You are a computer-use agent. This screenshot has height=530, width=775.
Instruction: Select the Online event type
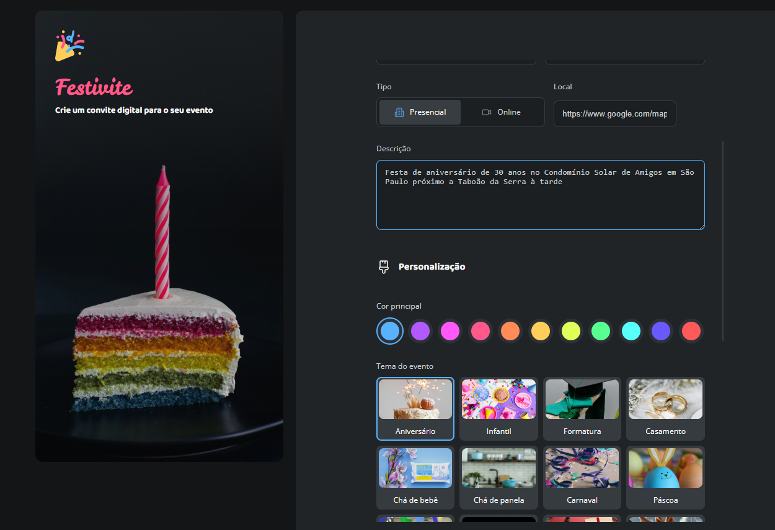[501, 112]
